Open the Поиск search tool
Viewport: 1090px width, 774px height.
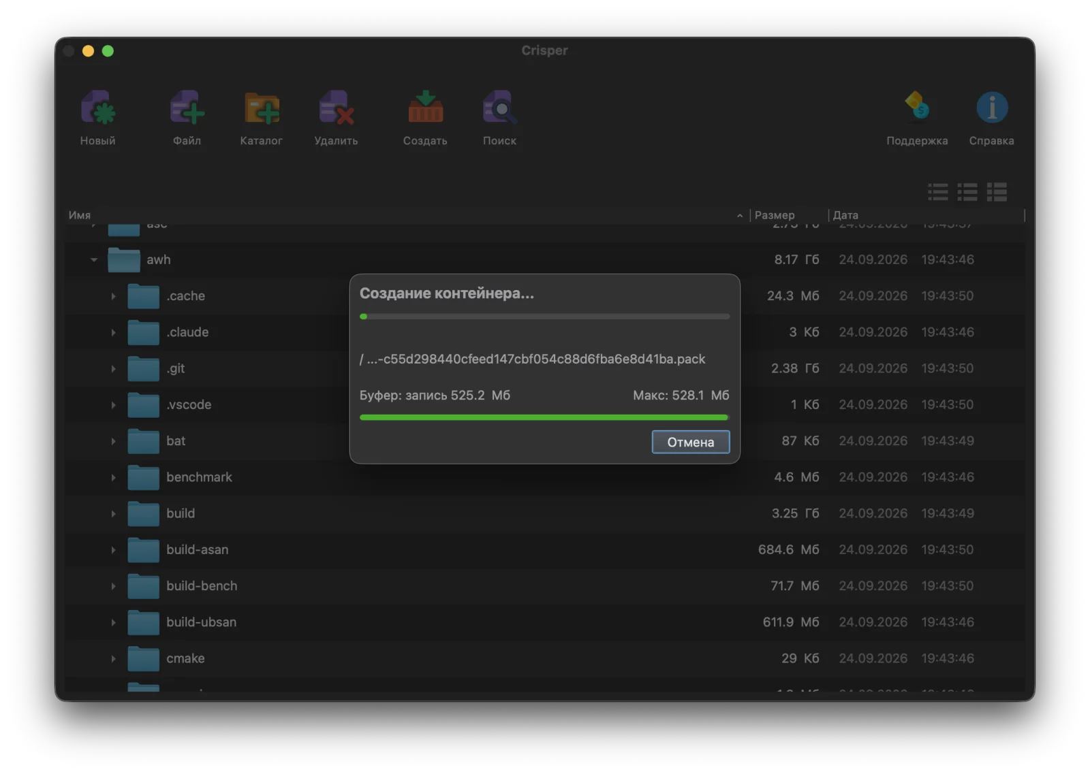499,108
